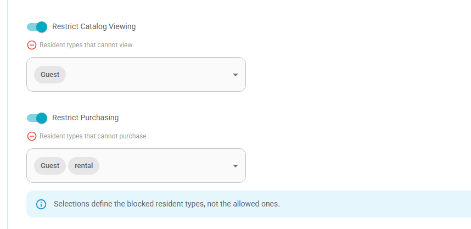Select the Guest chip in cannot purchase field

click(50, 166)
